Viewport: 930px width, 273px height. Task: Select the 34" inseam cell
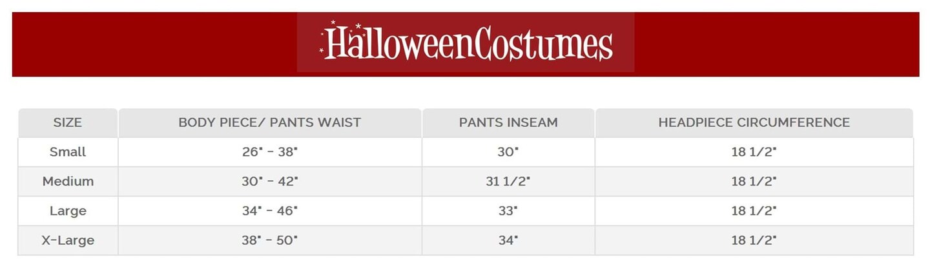tap(508, 240)
